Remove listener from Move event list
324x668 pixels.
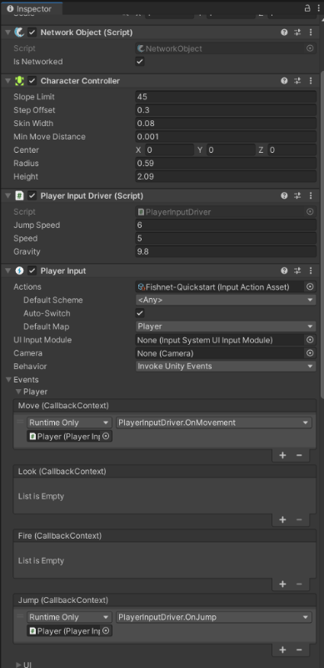tap(299, 455)
